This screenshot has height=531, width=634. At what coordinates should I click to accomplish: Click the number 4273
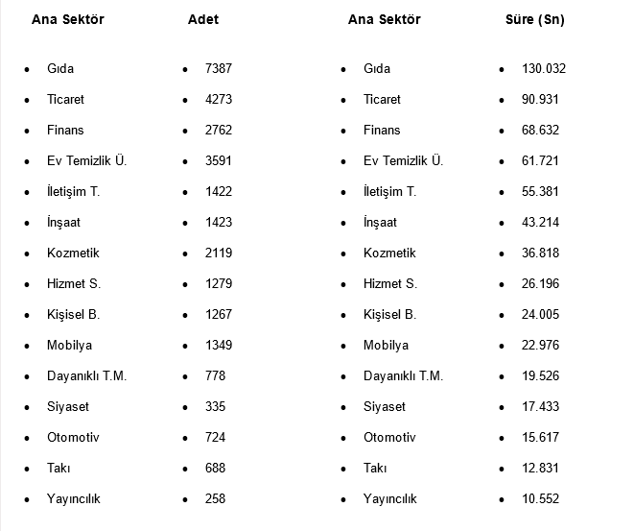(219, 100)
